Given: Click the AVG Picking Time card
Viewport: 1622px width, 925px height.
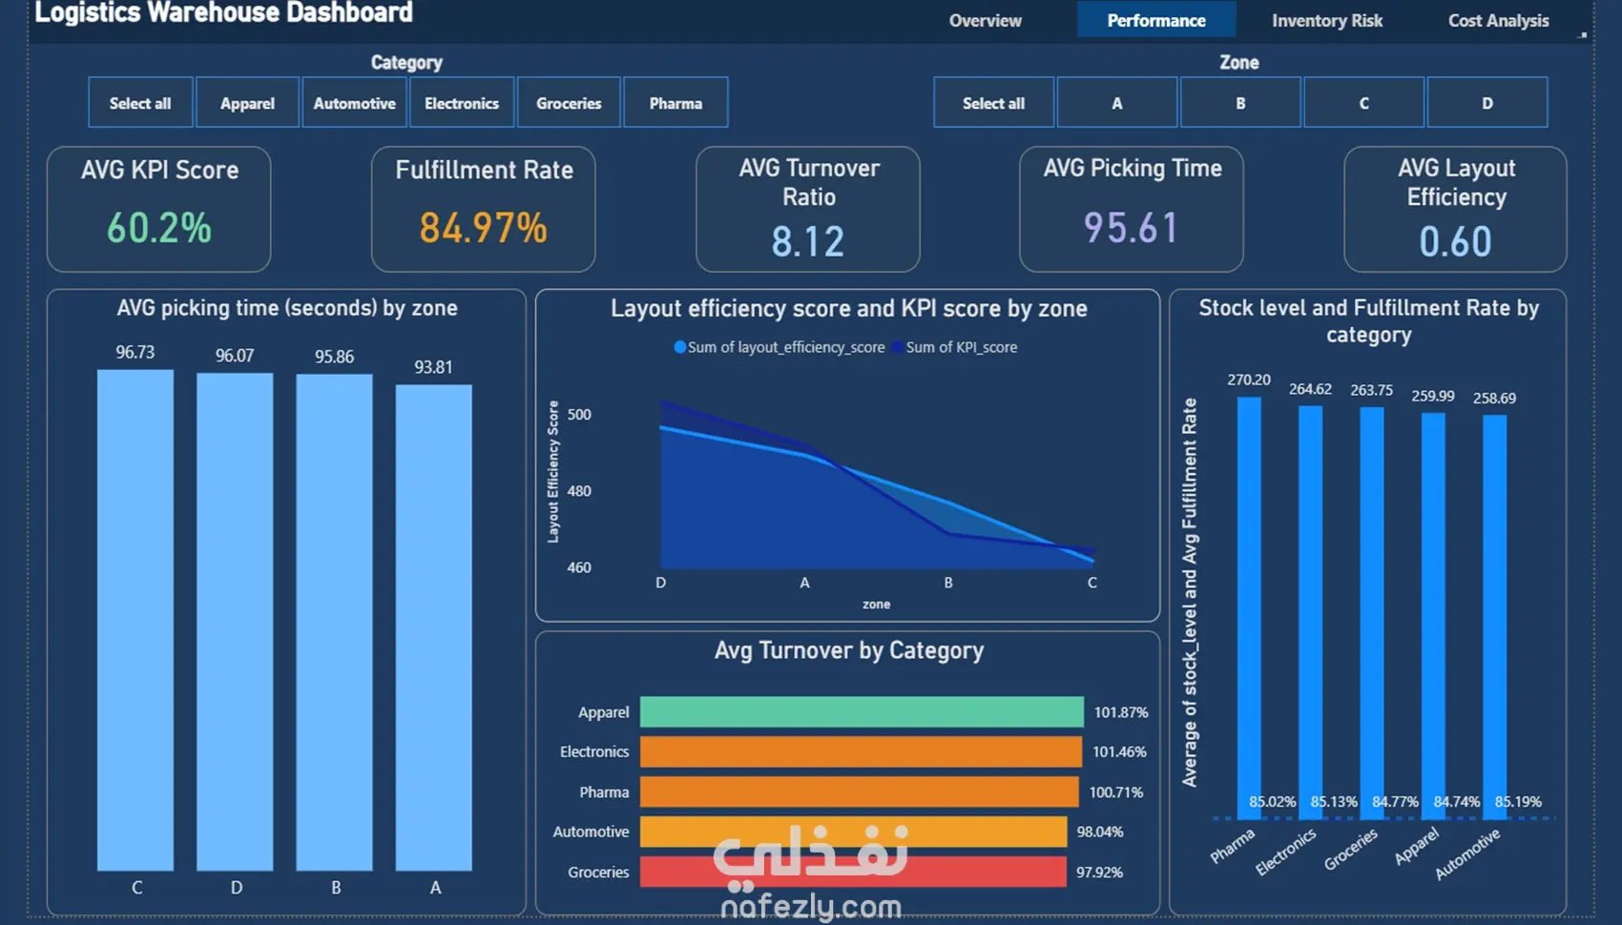Looking at the screenshot, I should [x=1131, y=209].
